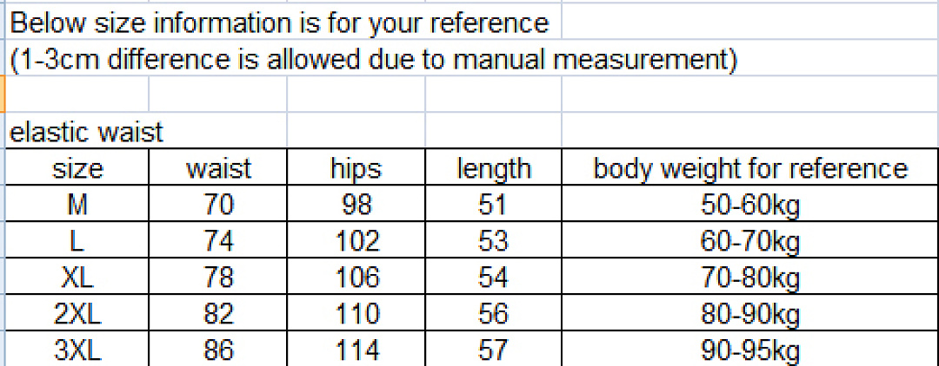Image resolution: width=939 pixels, height=366 pixels.
Task: Select the length value 56 cell
Action: (494, 313)
